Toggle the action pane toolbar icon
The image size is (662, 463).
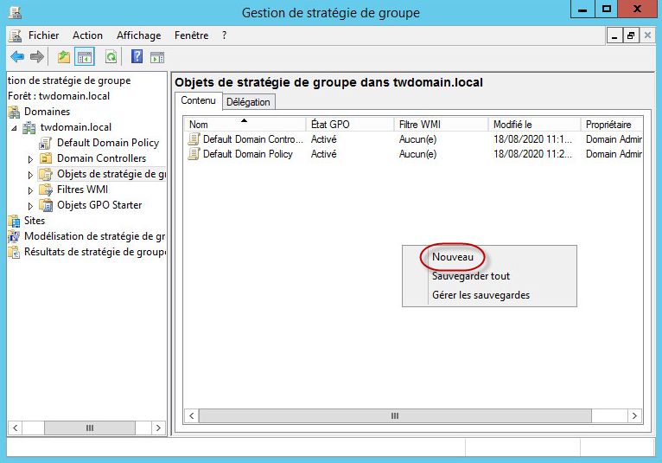(157, 57)
